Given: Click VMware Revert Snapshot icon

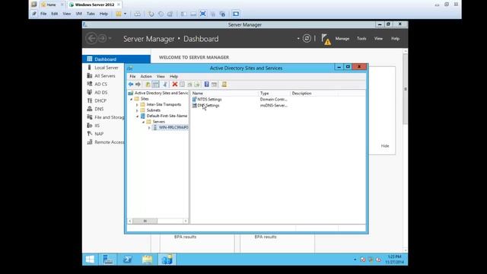Looking at the screenshot, I should click(161, 14).
